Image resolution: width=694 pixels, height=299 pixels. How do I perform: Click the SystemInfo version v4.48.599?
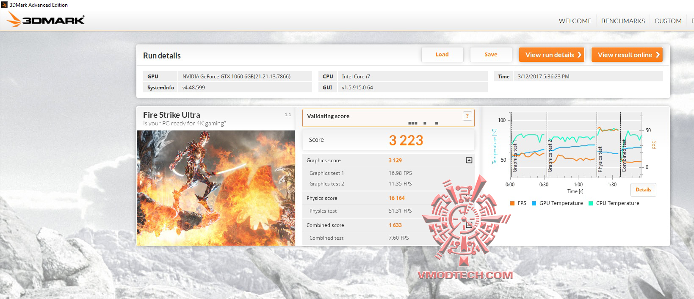click(194, 88)
